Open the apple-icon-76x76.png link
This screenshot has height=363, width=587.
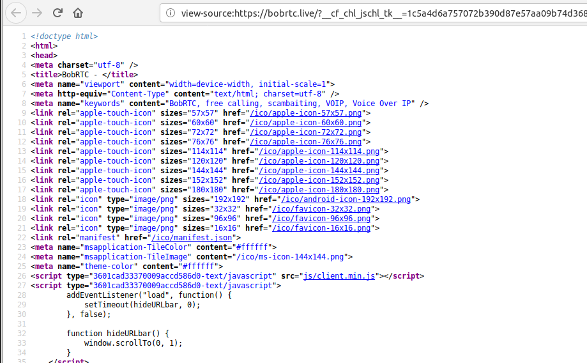click(x=306, y=142)
